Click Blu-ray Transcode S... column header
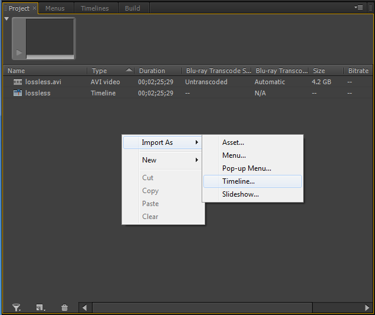 216,71
